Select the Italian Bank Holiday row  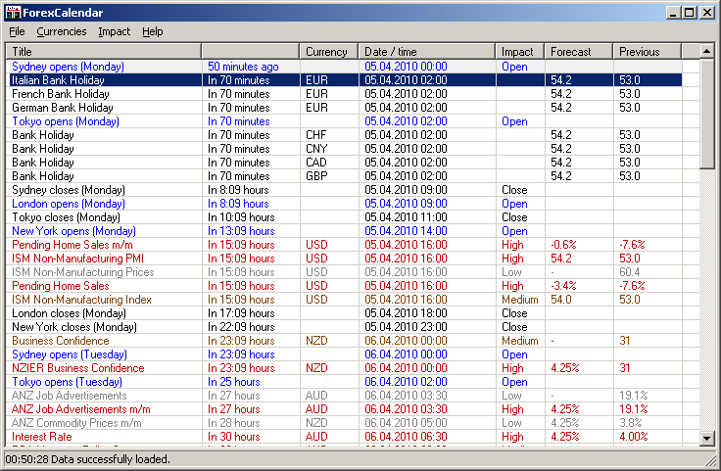coord(344,80)
